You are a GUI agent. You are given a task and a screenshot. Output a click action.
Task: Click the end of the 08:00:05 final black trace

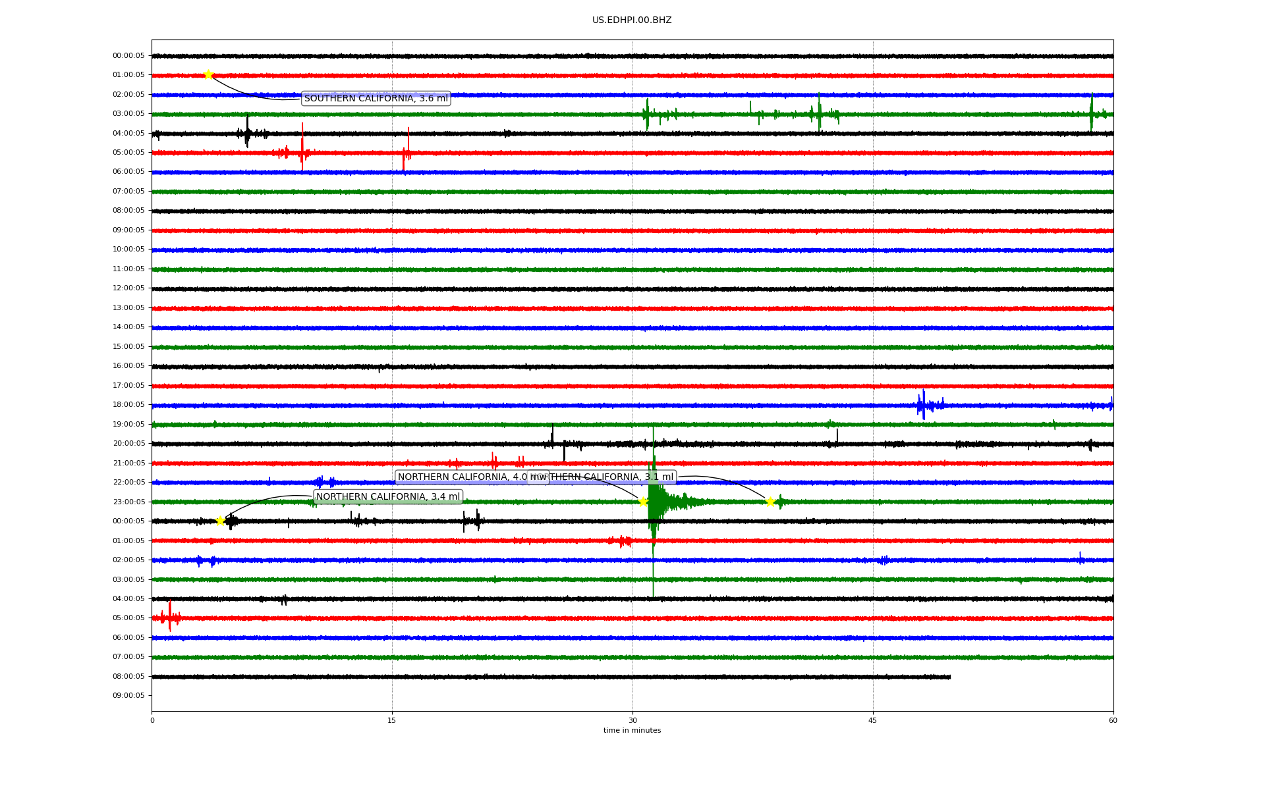click(x=949, y=677)
